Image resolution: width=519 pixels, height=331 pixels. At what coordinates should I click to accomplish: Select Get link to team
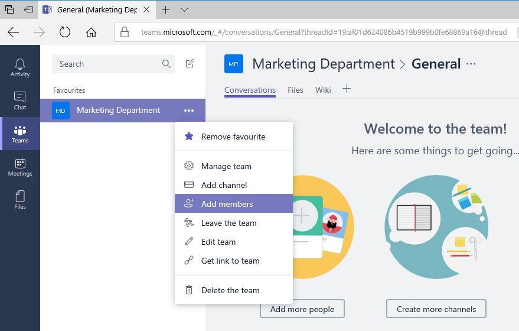click(x=234, y=261)
